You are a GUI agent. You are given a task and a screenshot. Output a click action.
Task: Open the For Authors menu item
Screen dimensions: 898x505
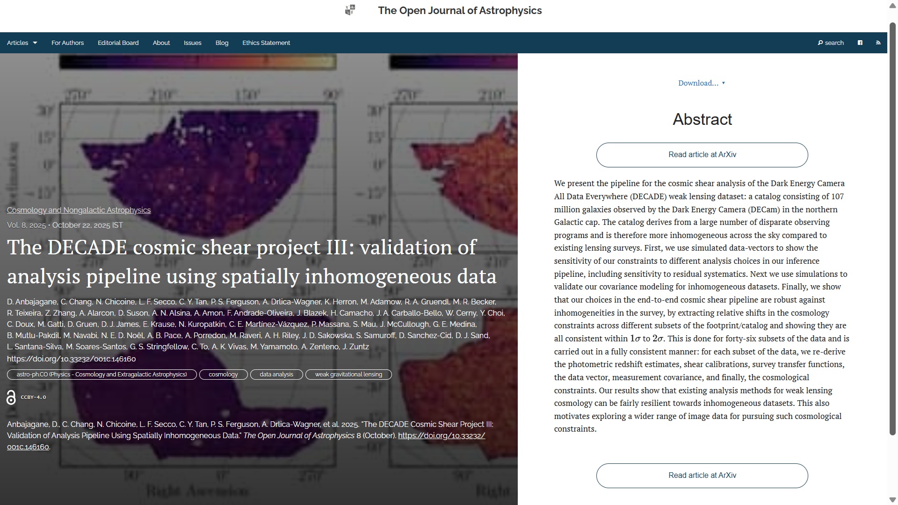coord(67,43)
